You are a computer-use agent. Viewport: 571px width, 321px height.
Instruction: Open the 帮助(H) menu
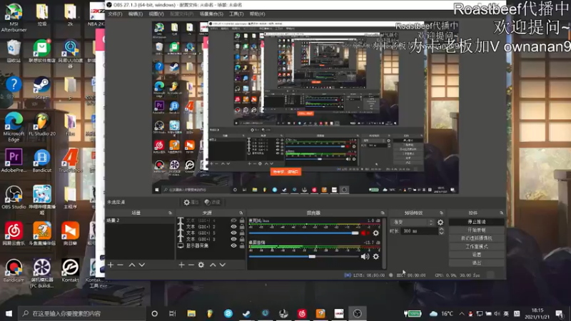[x=257, y=14]
